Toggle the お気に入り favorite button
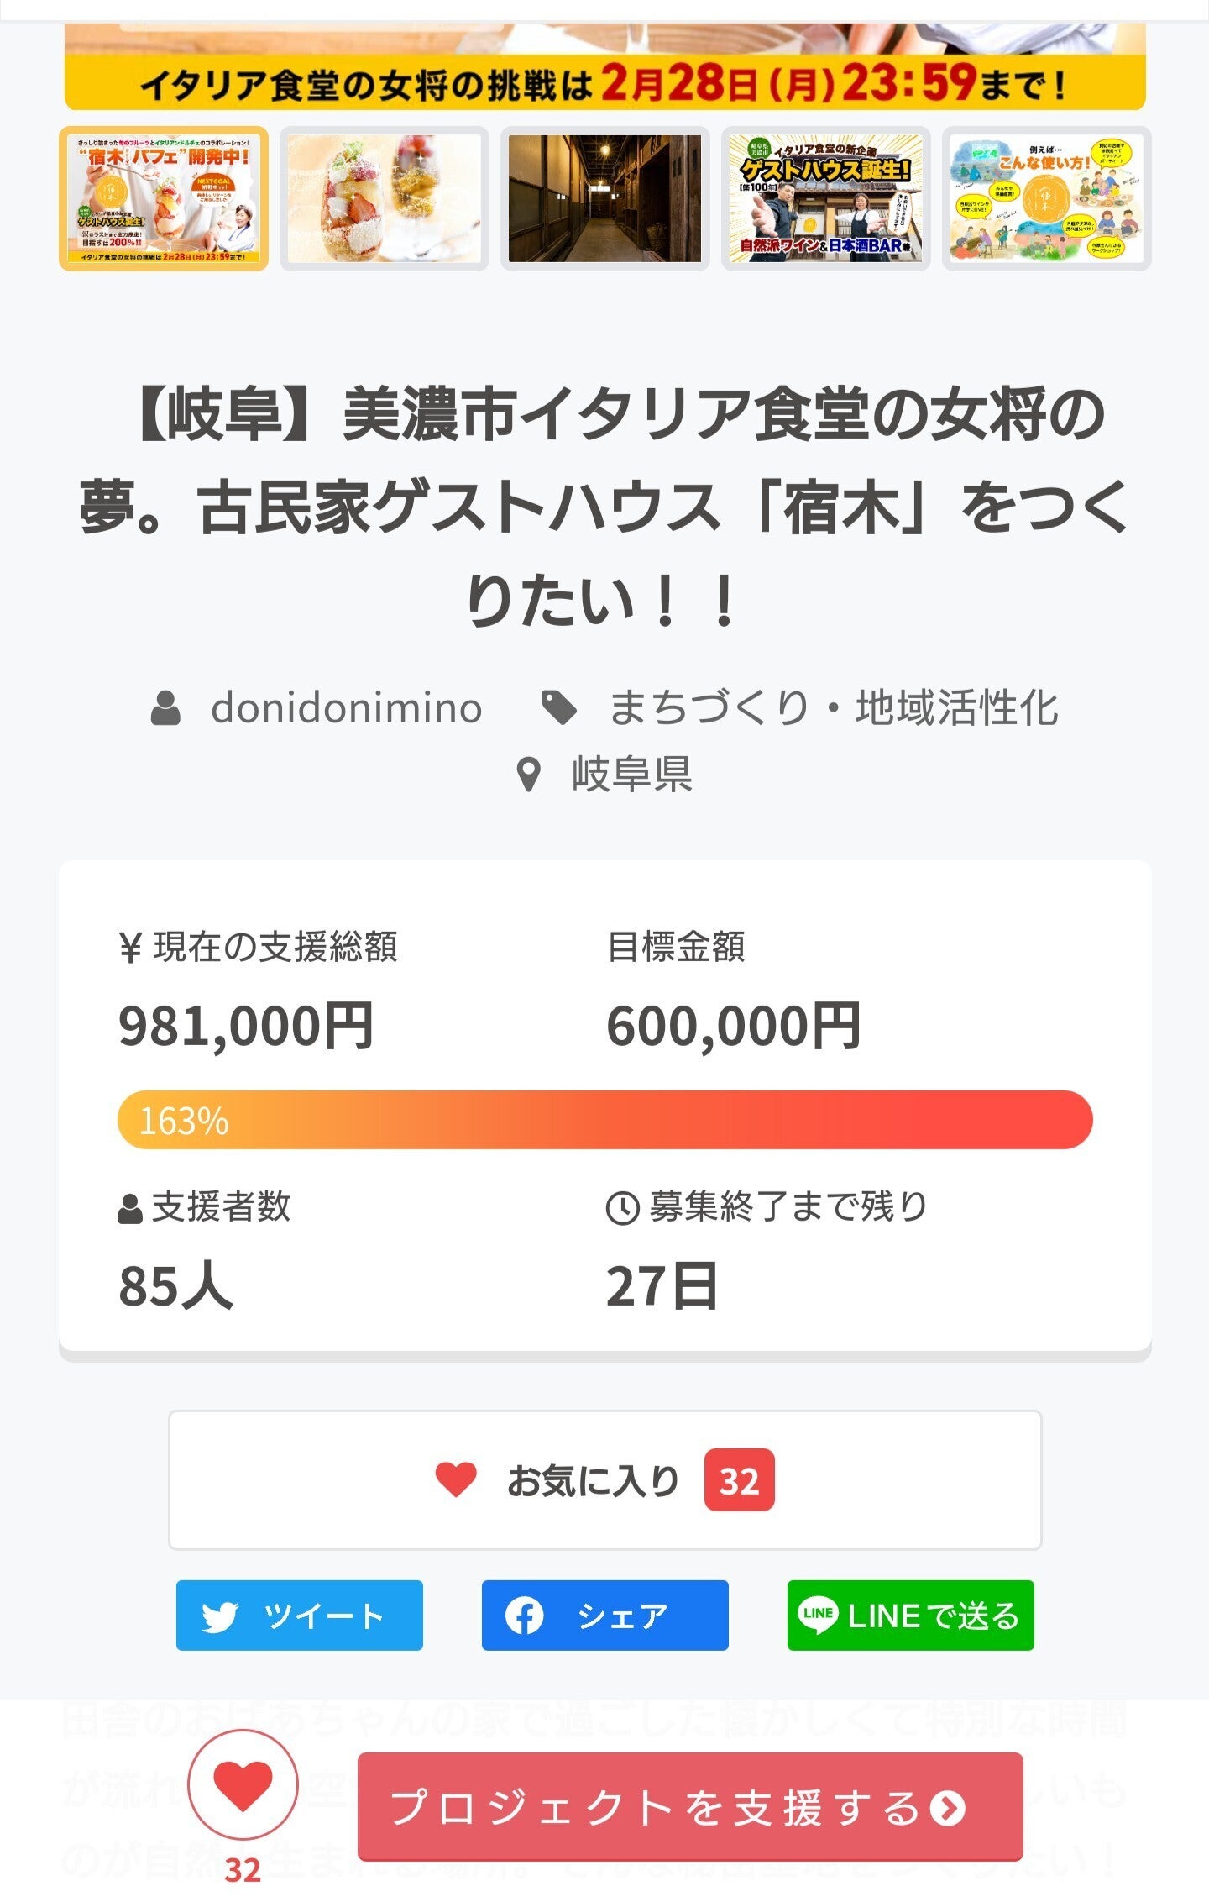Screen dimensions: 1209x1902 (604, 1480)
